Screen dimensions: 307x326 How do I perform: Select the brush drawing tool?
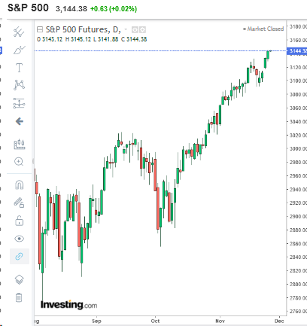(19, 50)
